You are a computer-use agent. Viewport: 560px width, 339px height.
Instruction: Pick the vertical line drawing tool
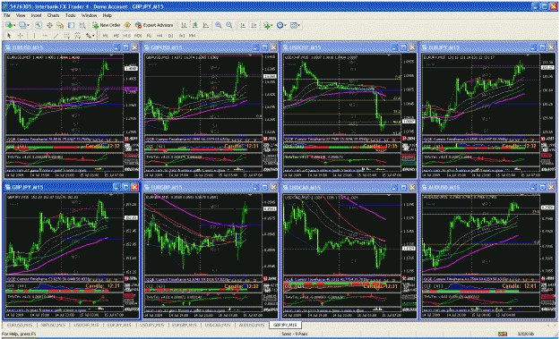pos(34,36)
